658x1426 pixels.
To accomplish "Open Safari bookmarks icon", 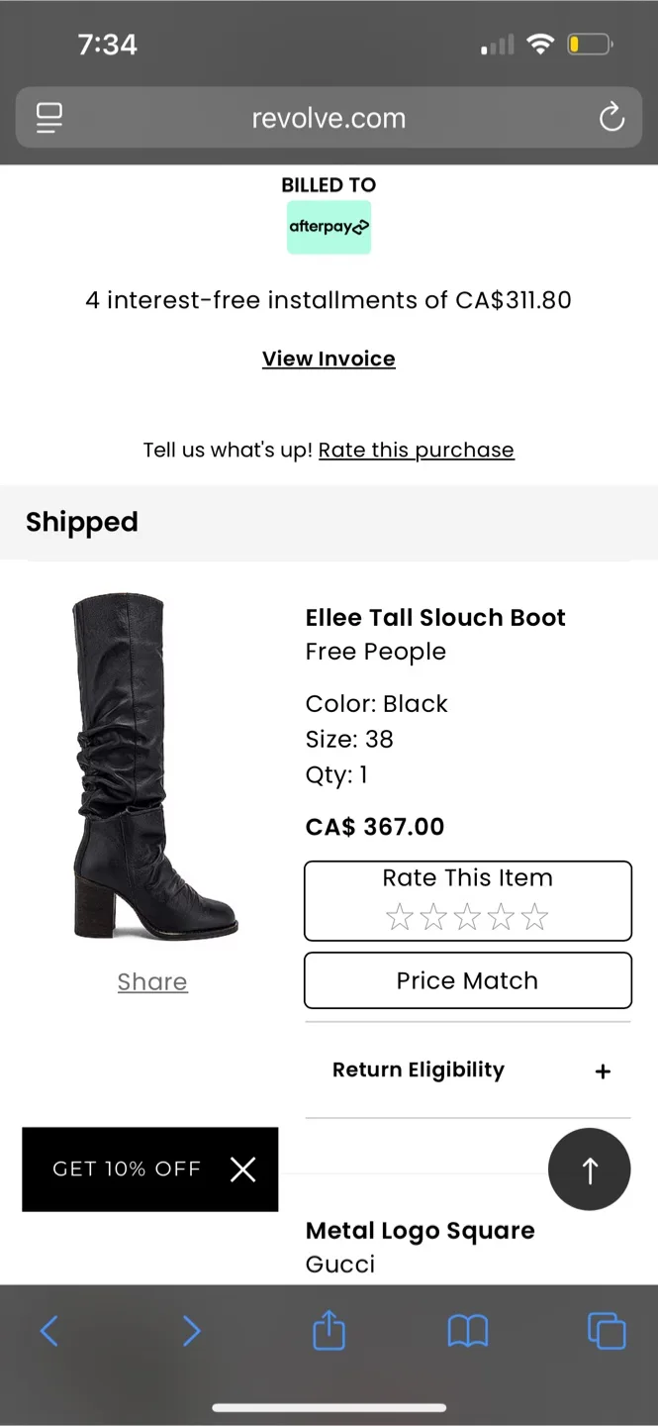I will [467, 1331].
